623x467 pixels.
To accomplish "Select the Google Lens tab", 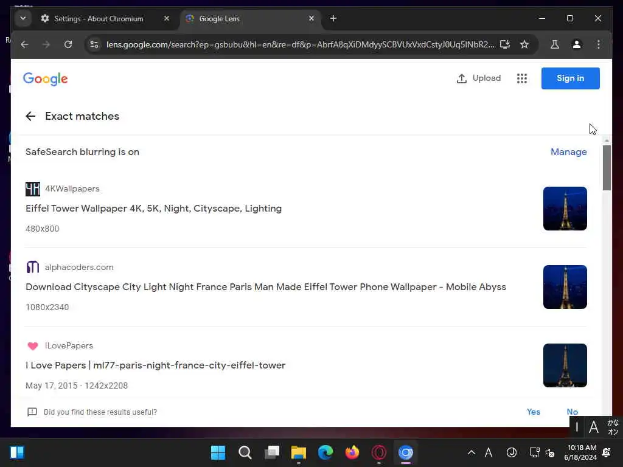I will click(x=251, y=19).
